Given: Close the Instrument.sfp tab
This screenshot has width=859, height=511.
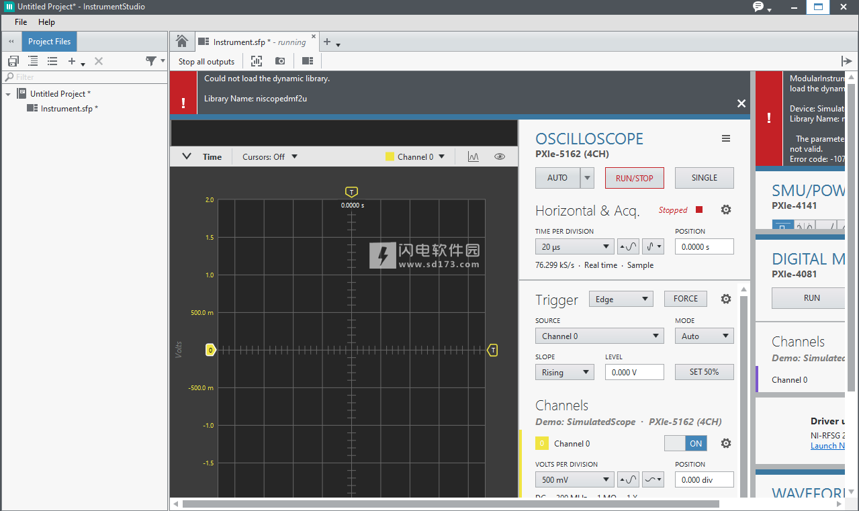Looking at the screenshot, I should tap(314, 37).
